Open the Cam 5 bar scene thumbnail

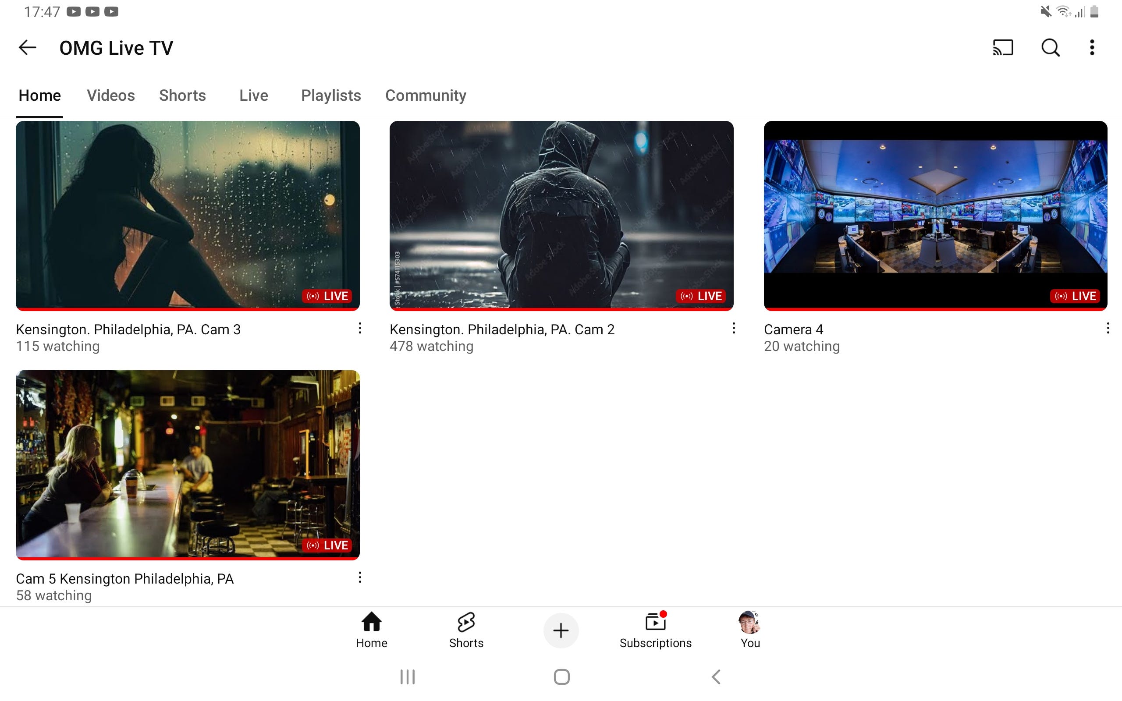pos(187,464)
